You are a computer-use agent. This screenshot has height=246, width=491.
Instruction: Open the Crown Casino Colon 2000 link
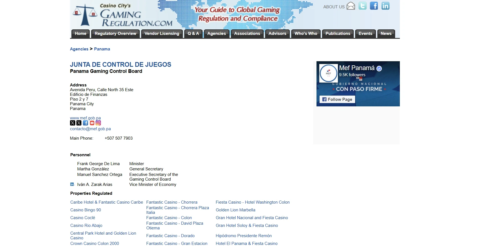tap(95, 244)
